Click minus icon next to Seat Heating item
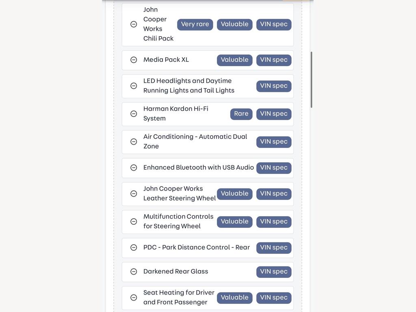Screen dimensions: 416x312 tap(134, 297)
